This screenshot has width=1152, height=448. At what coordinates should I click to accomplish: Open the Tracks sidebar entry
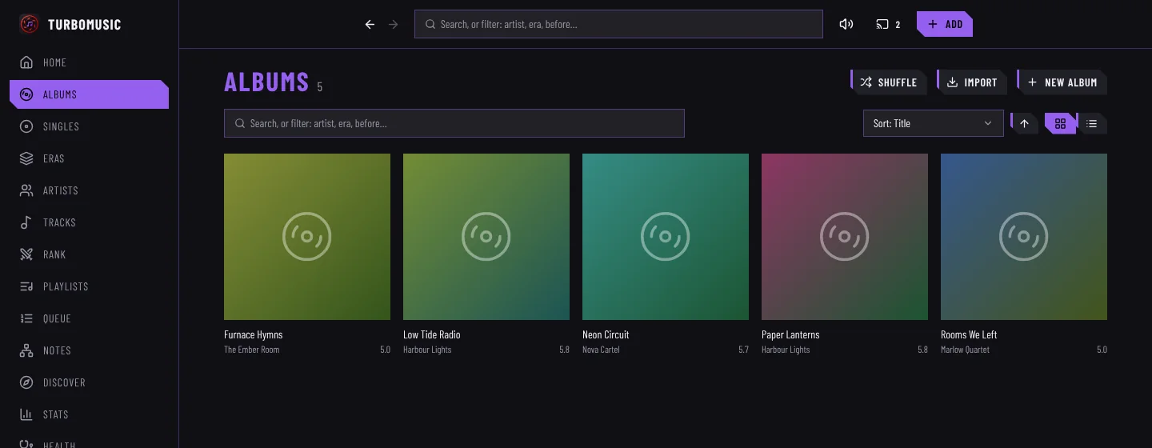click(89, 222)
